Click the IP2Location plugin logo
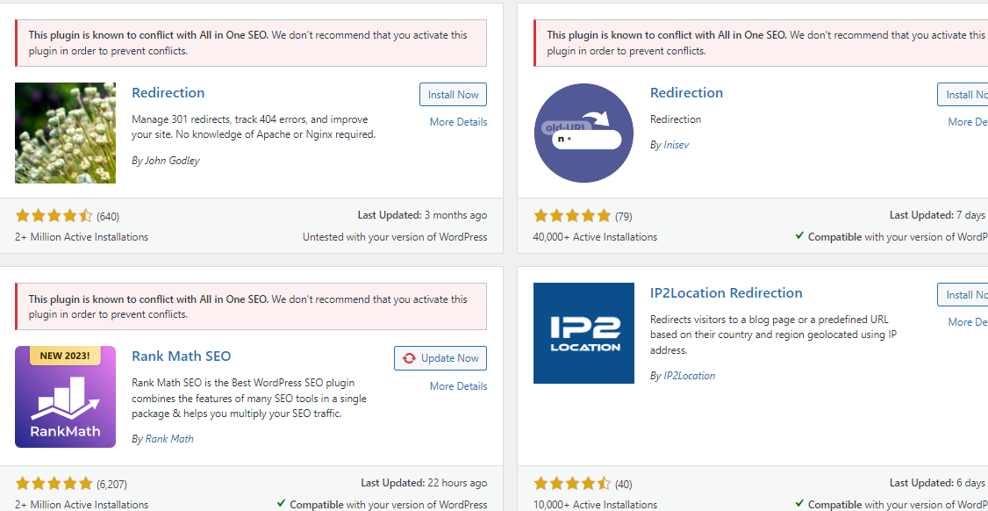Screen dimensions: 988x511 [x=583, y=333]
